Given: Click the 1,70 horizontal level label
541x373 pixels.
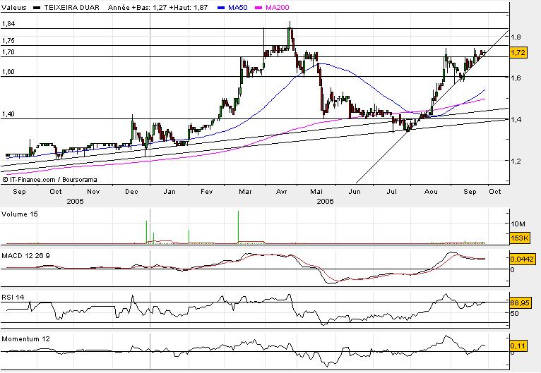Looking at the screenshot, I should pos(8,52).
